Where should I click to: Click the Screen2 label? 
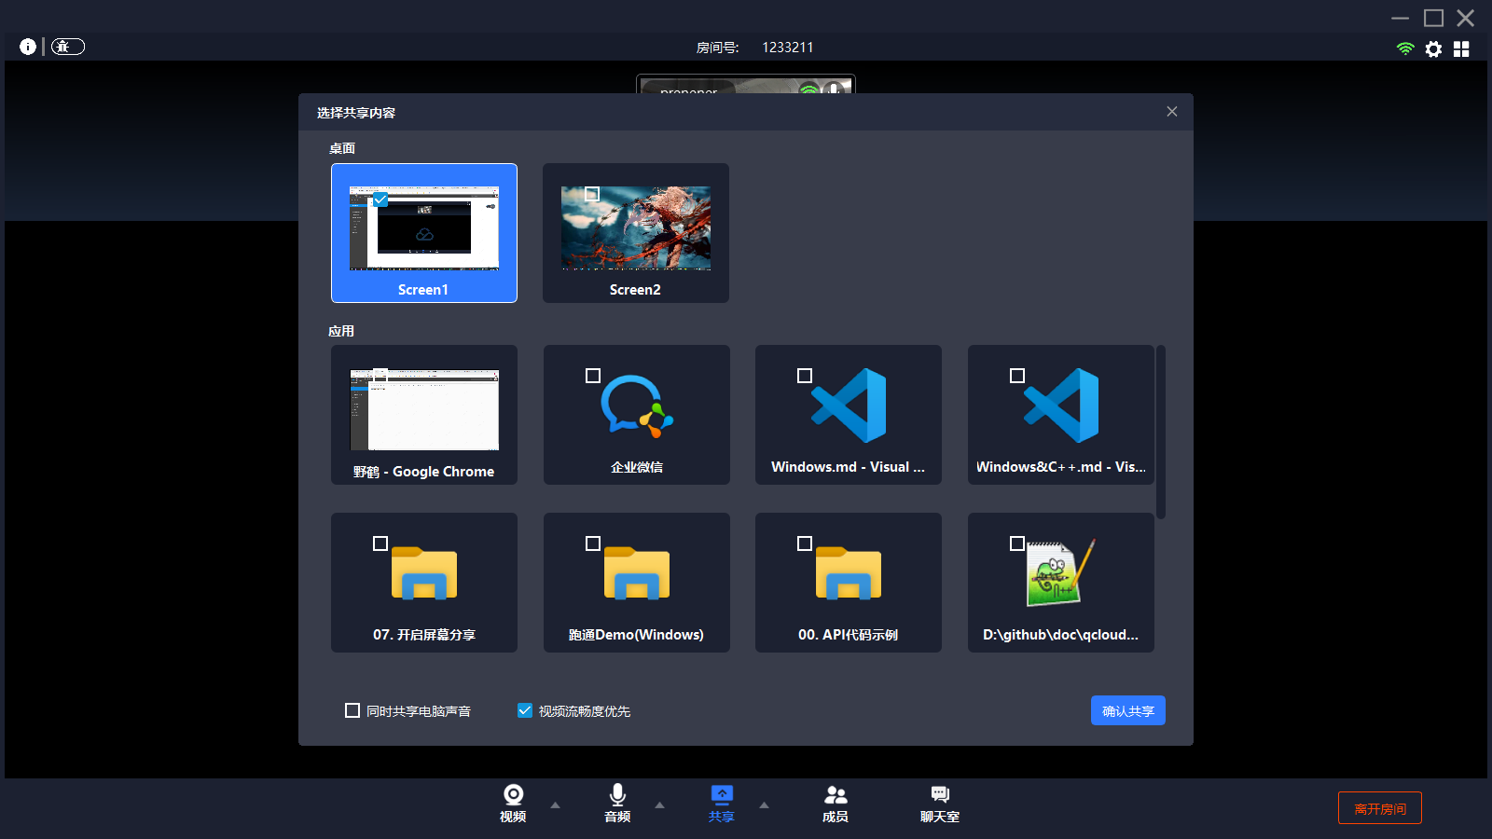(635, 290)
